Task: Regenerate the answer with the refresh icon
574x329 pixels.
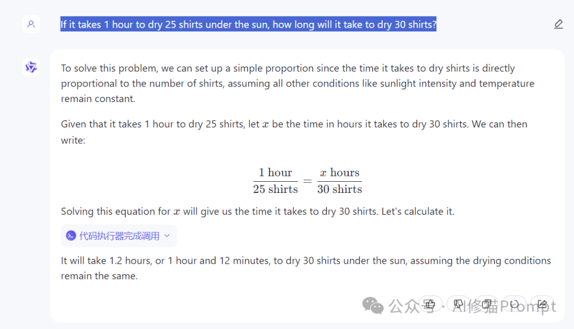Action: point(514,305)
